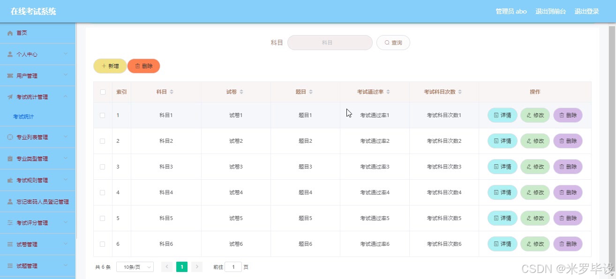The width and height of the screenshot is (616, 279).
Task: Click the ticket icon beside 用户管理
Action: [10, 76]
